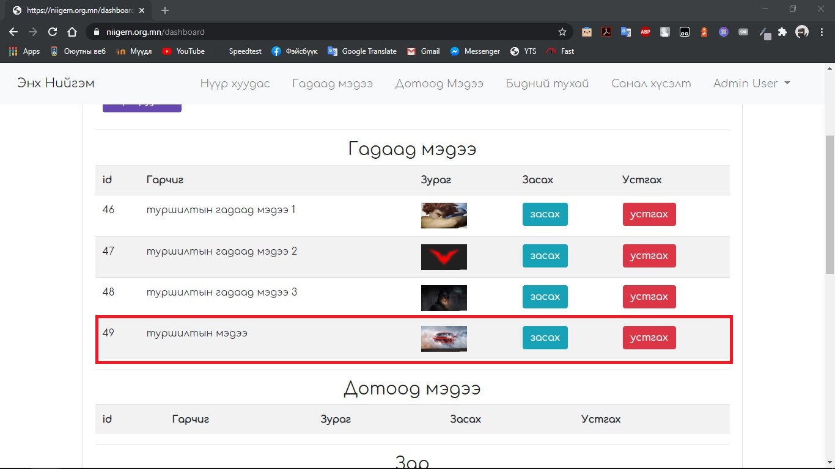Open Chrome's three-dot menu
The width and height of the screenshot is (835, 469).
click(822, 32)
